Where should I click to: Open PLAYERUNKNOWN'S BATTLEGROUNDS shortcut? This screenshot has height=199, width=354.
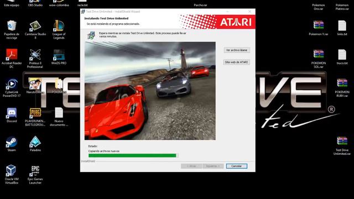[35, 117]
